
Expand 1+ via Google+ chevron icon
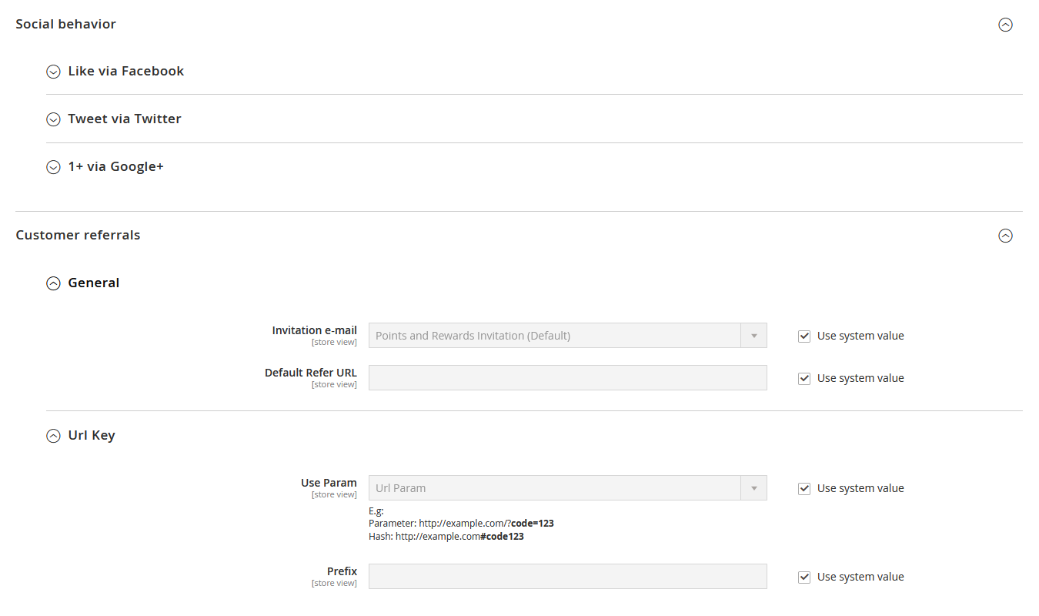pos(53,167)
